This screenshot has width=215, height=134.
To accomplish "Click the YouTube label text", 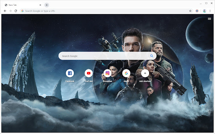I will coord(89,81).
